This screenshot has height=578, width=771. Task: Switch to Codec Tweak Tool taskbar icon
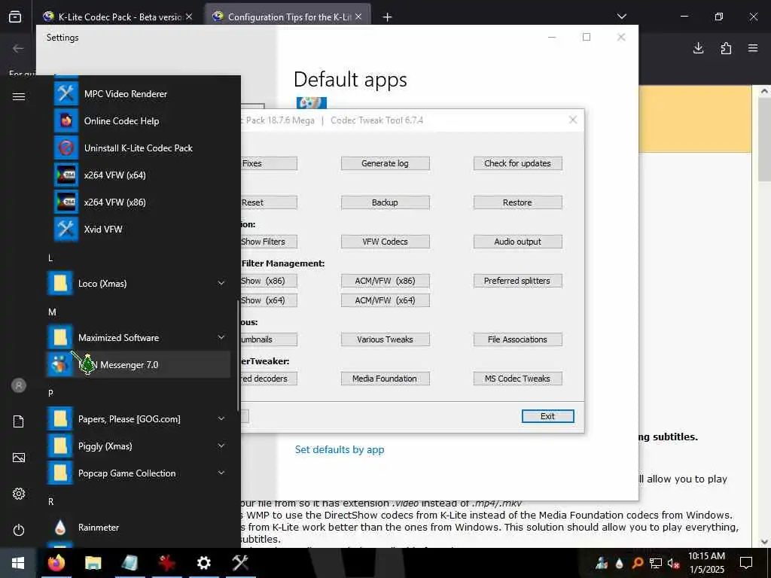[x=240, y=563]
